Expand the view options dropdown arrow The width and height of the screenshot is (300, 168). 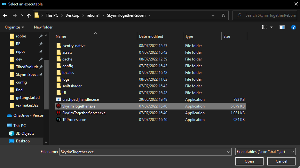(272, 27)
